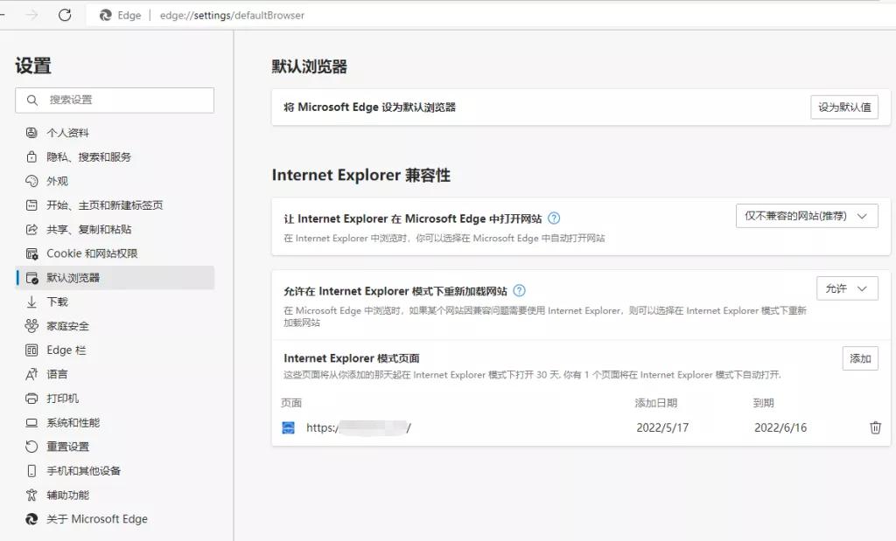This screenshot has width=896, height=541.
Task: Click 设为默认值 button
Action: (x=844, y=108)
